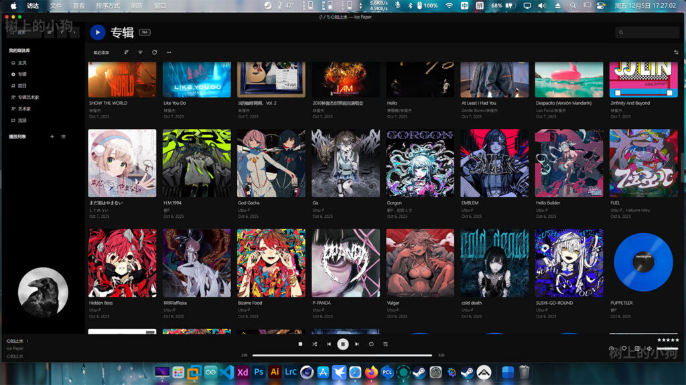Refresh the album list

155,52
